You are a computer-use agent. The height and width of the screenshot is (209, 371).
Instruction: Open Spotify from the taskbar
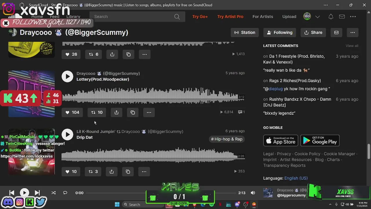pos(212,205)
